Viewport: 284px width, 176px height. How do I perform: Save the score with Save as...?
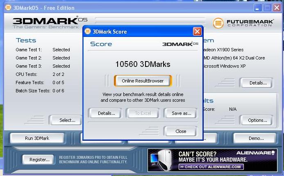click(x=181, y=113)
